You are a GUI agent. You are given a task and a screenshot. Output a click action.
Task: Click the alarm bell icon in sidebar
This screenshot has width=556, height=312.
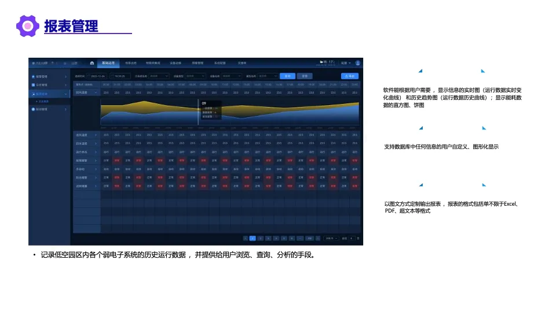[34, 76]
